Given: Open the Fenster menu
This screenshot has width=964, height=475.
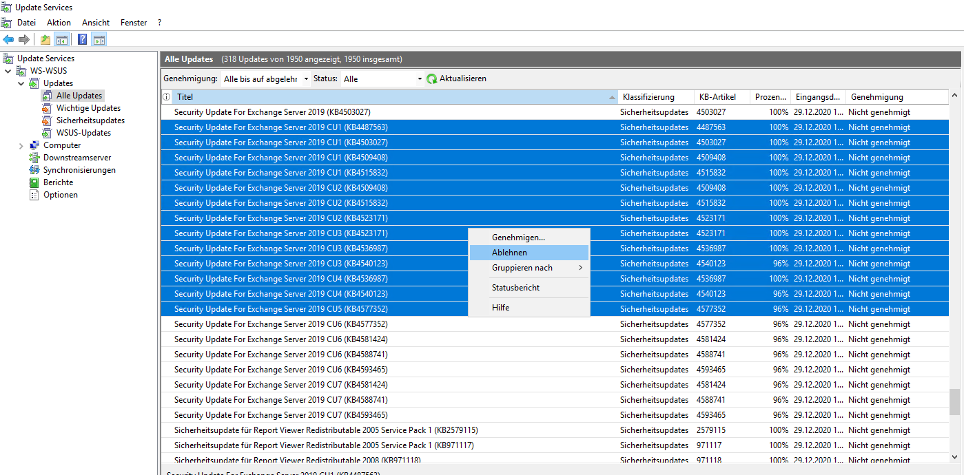Looking at the screenshot, I should tap(134, 23).
